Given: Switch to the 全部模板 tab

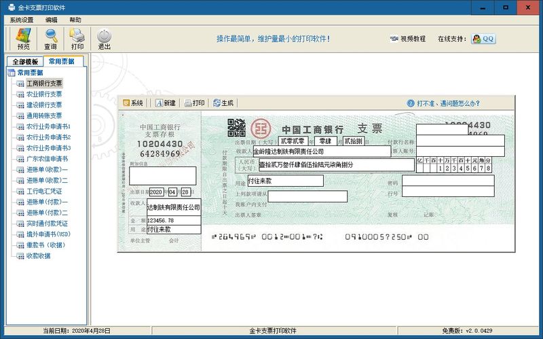Looking at the screenshot, I should click(25, 62).
